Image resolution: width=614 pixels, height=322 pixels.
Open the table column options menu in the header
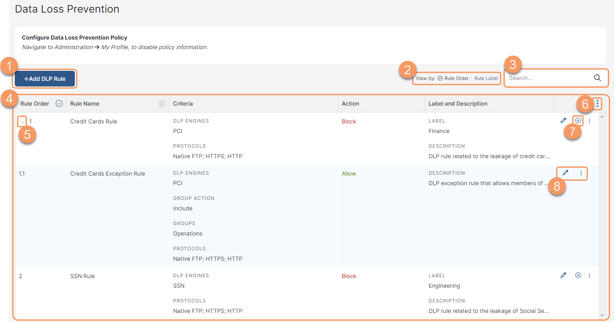point(597,103)
